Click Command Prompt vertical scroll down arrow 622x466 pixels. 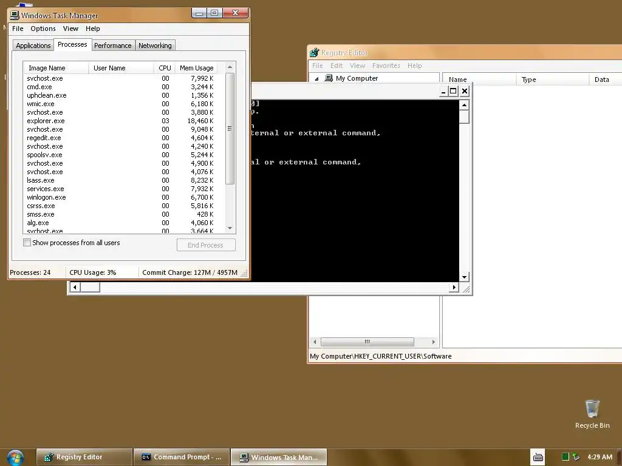pyautogui.click(x=464, y=277)
